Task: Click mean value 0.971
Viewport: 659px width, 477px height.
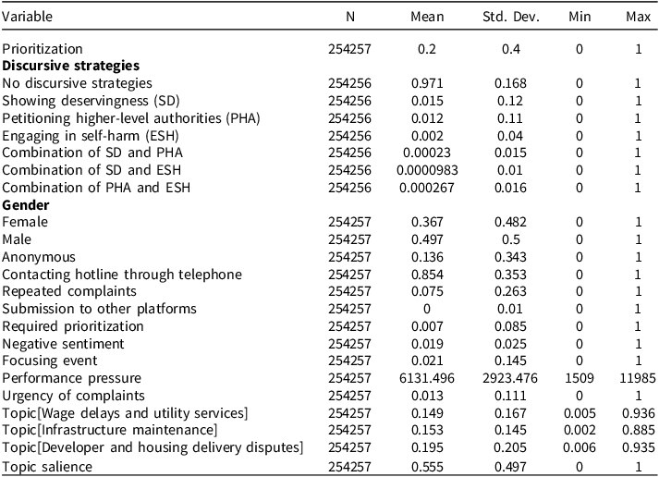Action: coord(427,83)
